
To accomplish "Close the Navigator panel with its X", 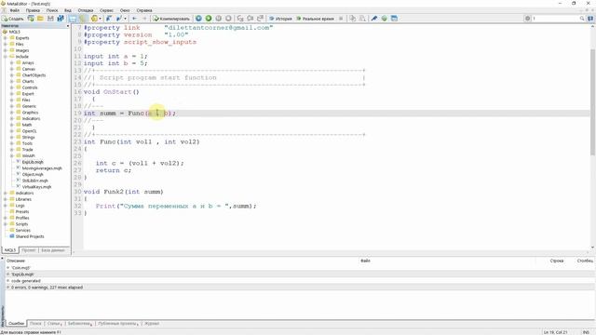I will point(68,26).
